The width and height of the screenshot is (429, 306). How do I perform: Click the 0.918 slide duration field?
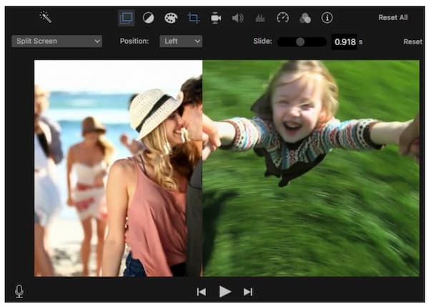(x=344, y=42)
